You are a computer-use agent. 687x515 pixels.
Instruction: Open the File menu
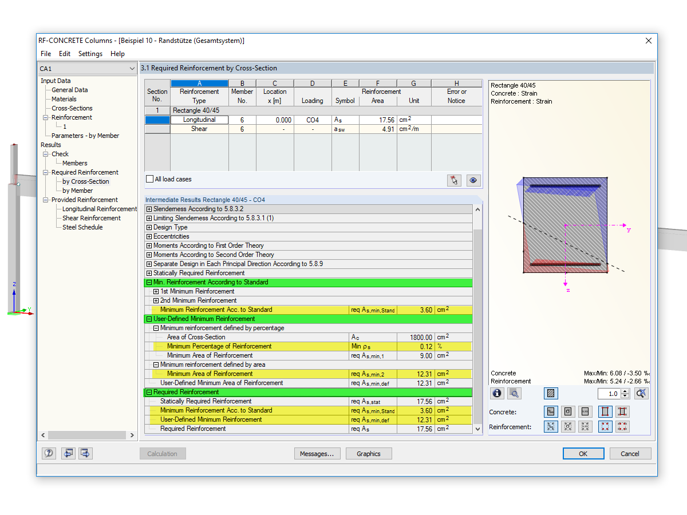pos(46,54)
